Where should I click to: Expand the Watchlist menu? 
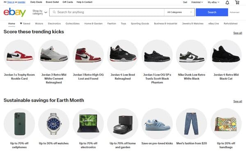point(197,2)
